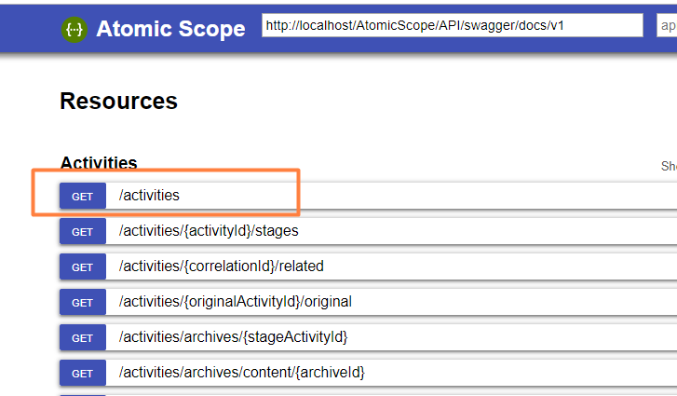Expand /activities/{activityId}/stages endpoint
The width and height of the screenshot is (677, 396).
[209, 231]
